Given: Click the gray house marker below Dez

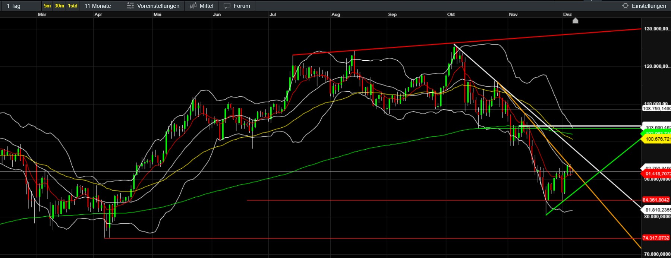Looking at the screenshot, I should point(575,20).
